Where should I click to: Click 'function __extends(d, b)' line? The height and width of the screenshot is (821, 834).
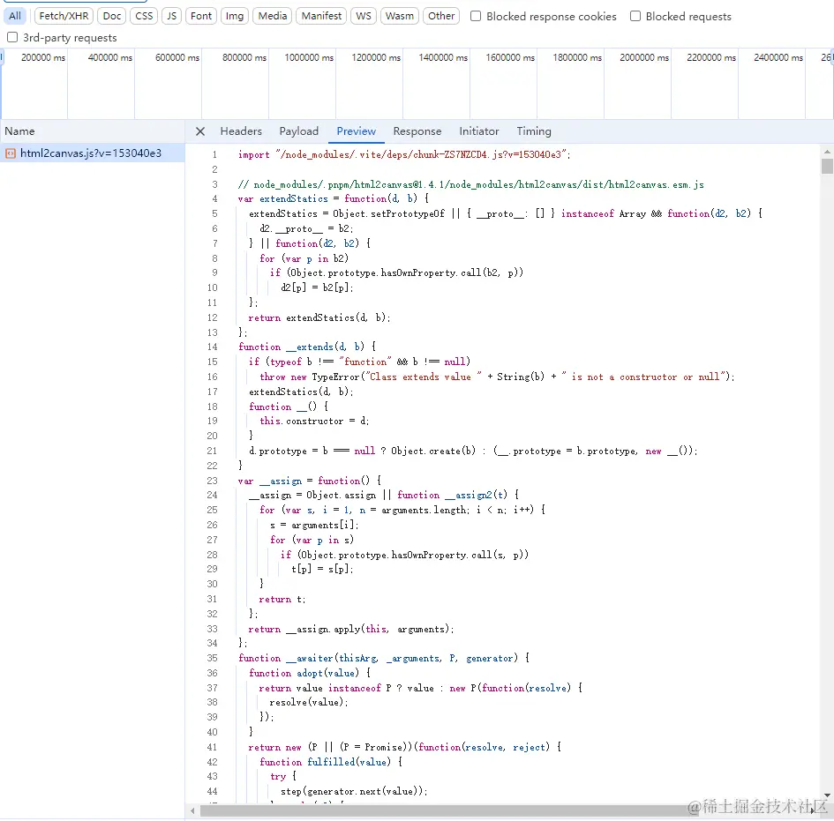tap(307, 347)
